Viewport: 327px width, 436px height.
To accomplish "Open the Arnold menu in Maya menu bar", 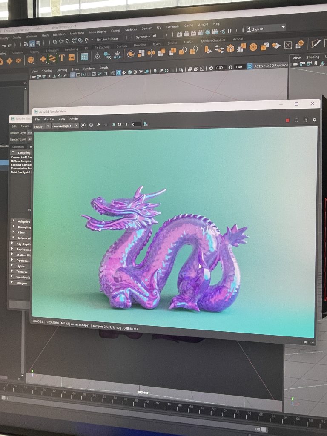I will click(x=203, y=24).
